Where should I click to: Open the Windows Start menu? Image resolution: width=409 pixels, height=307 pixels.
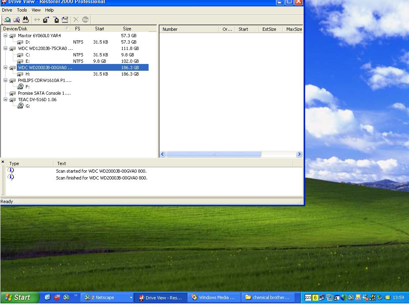[20, 297]
